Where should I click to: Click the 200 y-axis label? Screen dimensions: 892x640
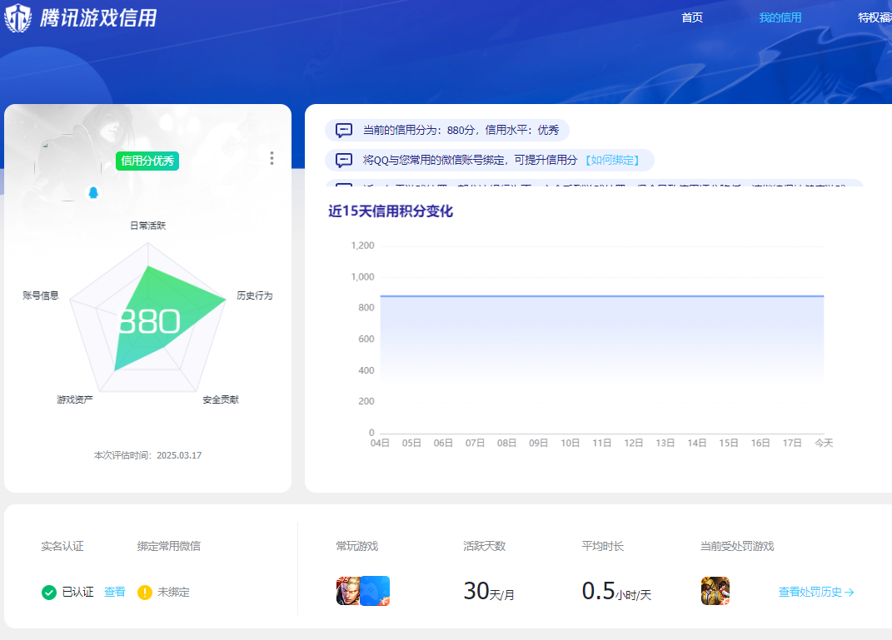coord(366,401)
